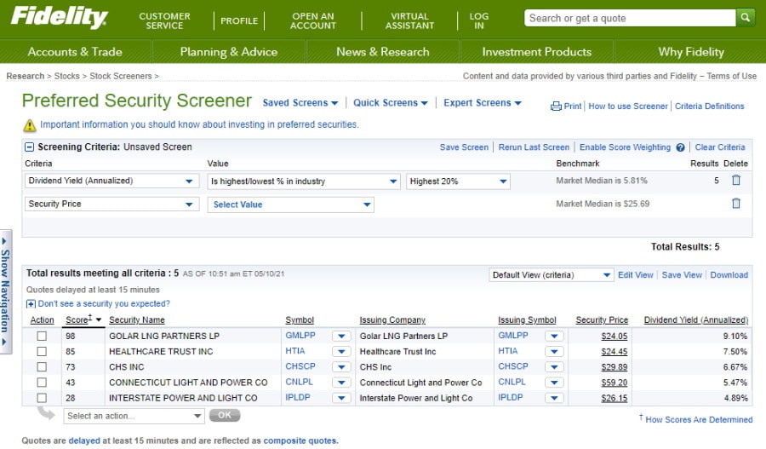This screenshot has width=766, height=449.
Task: Open the GMLPP symbol dropdown arrow
Action: (x=341, y=336)
